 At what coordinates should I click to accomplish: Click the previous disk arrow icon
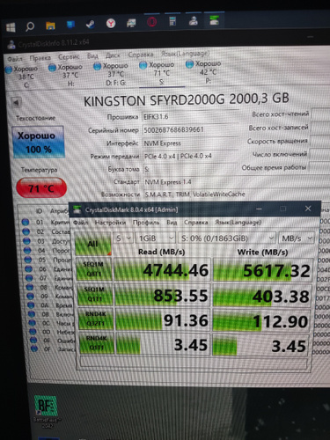[x=16, y=102]
